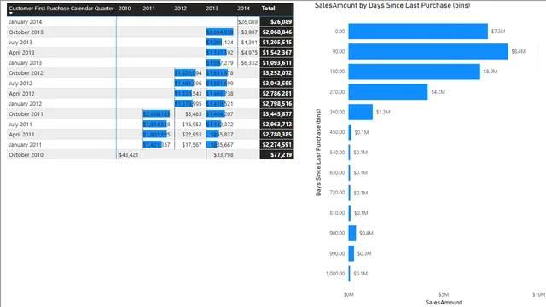This screenshot has width=546, height=307.
Task: Click the $22,953 cell in April 2011 row
Action: tap(192, 135)
